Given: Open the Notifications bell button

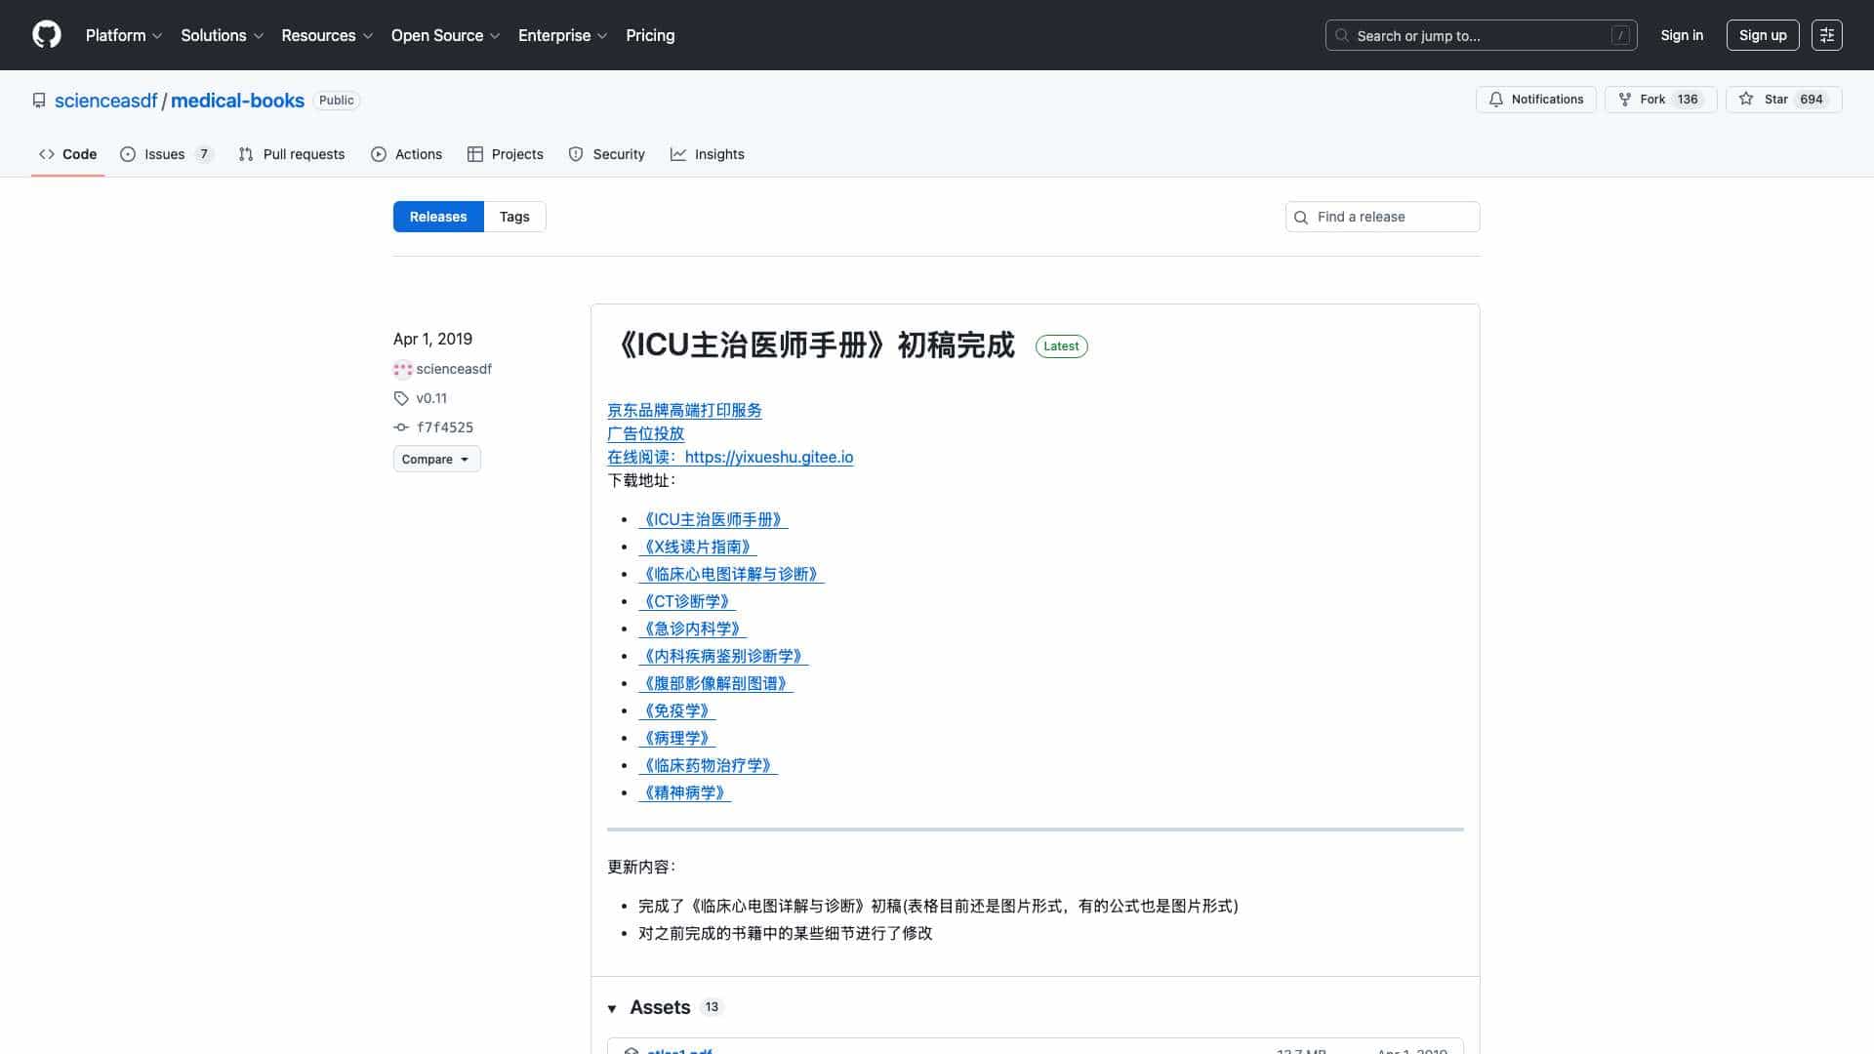Looking at the screenshot, I should (x=1535, y=100).
